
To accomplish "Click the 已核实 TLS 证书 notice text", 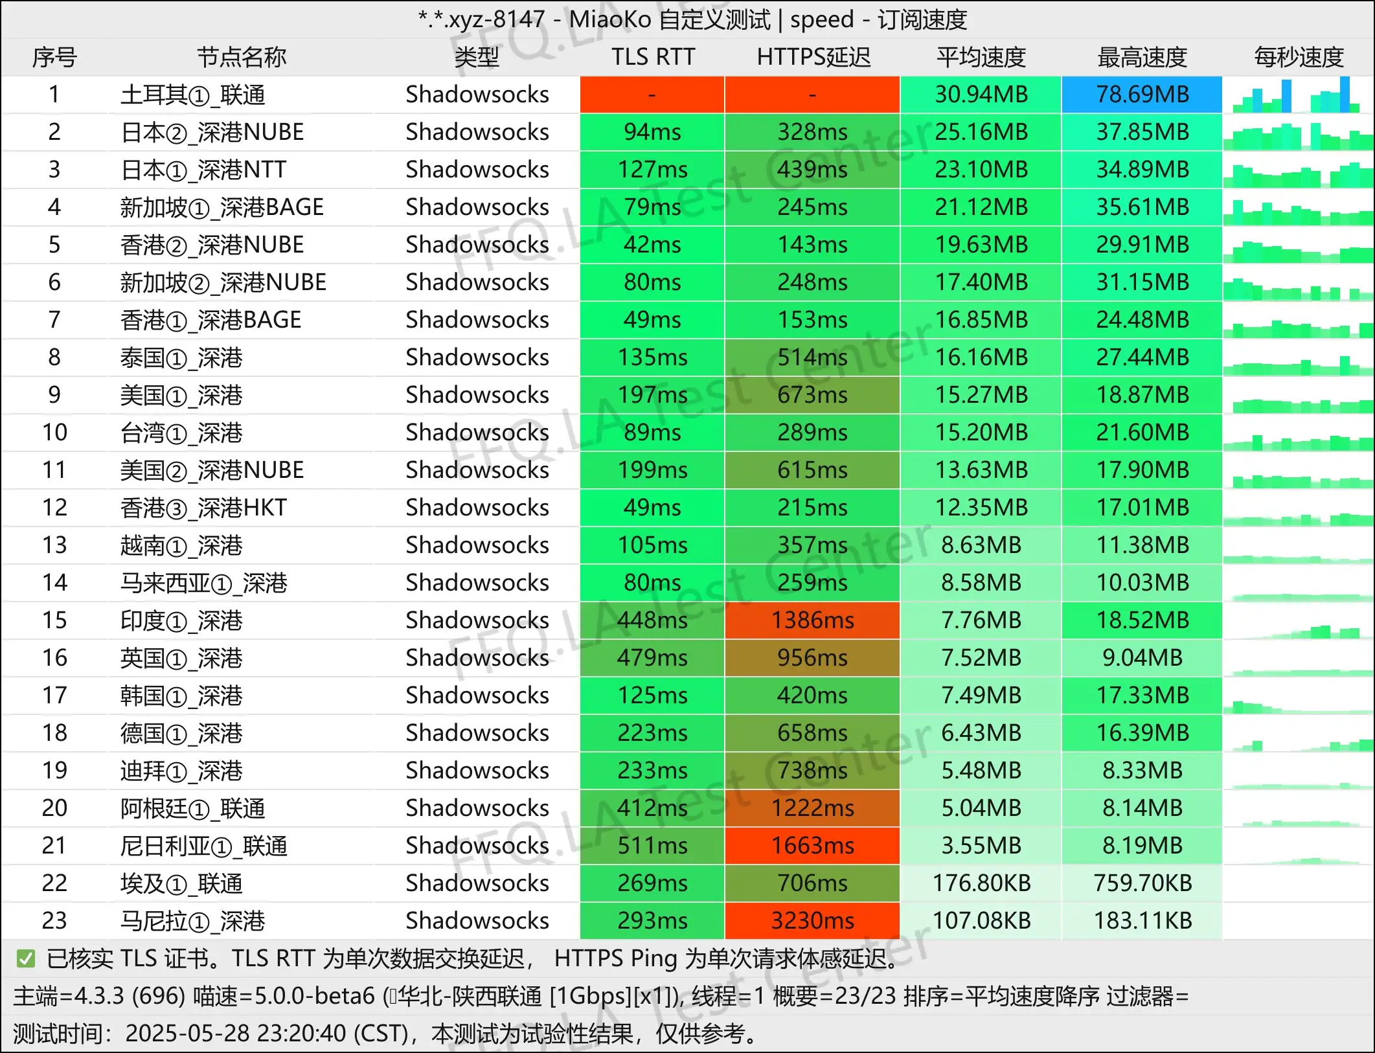I will 127,958.
